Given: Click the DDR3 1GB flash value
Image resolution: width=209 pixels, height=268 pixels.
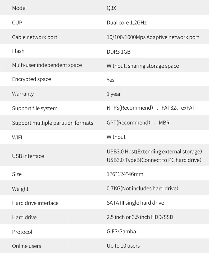Looking at the screenshot, I should [119, 52].
